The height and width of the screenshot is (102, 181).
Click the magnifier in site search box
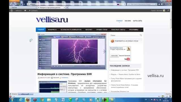141,35
